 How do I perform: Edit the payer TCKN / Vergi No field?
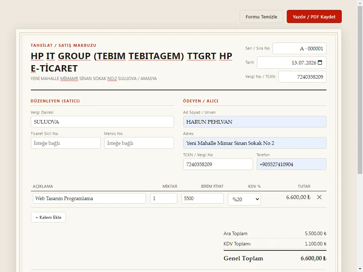[218, 164]
